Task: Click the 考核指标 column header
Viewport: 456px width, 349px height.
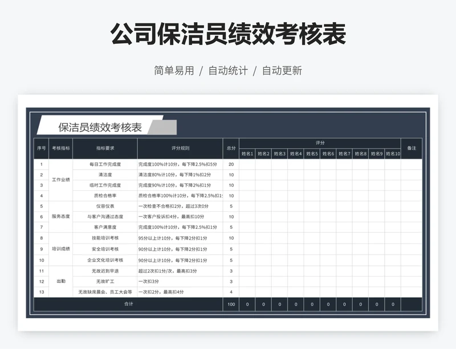Action: tap(61, 148)
